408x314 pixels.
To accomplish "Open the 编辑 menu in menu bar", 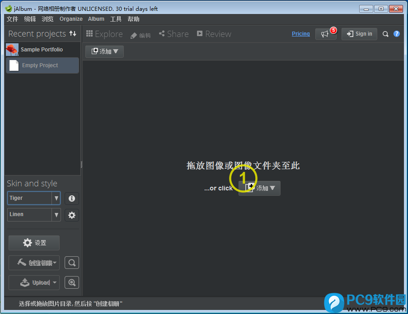I will (x=30, y=19).
